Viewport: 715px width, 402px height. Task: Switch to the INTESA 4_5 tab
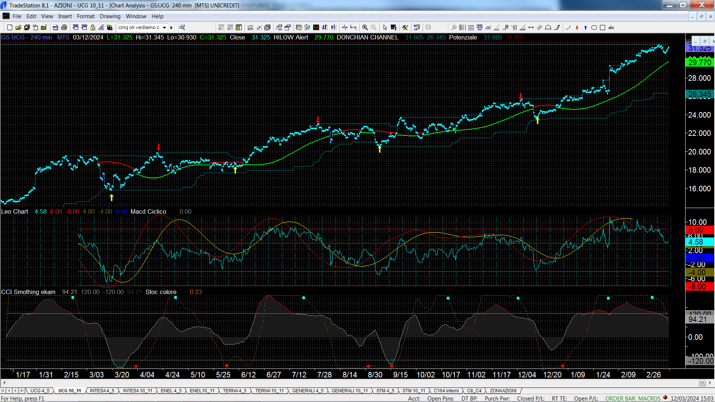tap(102, 391)
